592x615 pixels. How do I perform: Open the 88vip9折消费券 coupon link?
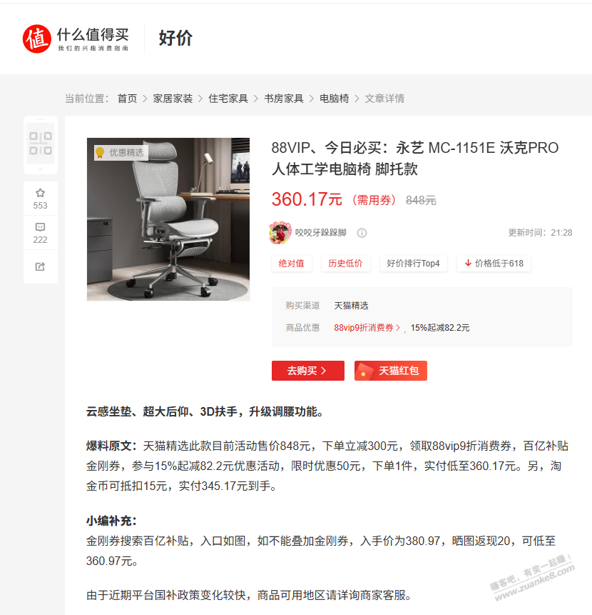pyautogui.click(x=367, y=328)
